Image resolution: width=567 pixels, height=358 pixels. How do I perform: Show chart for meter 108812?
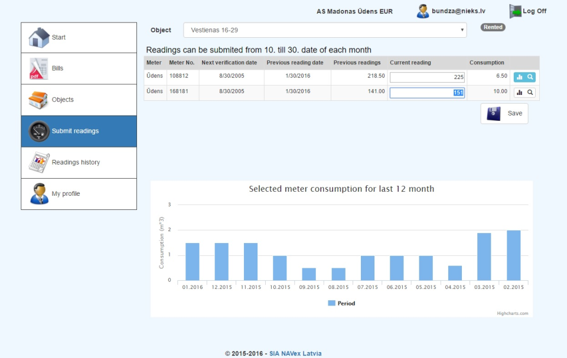tap(519, 77)
